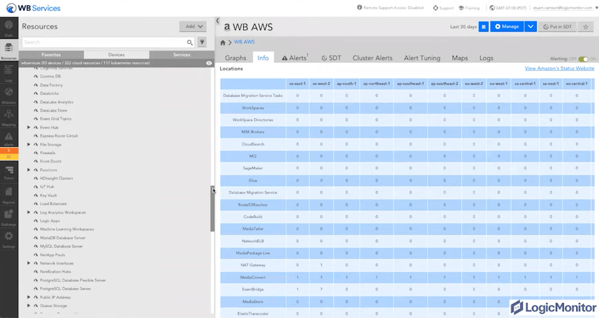Viewport: 599px width, 318px height.
Task: Open the Traces sidebar icon
Action: click(x=9, y=173)
